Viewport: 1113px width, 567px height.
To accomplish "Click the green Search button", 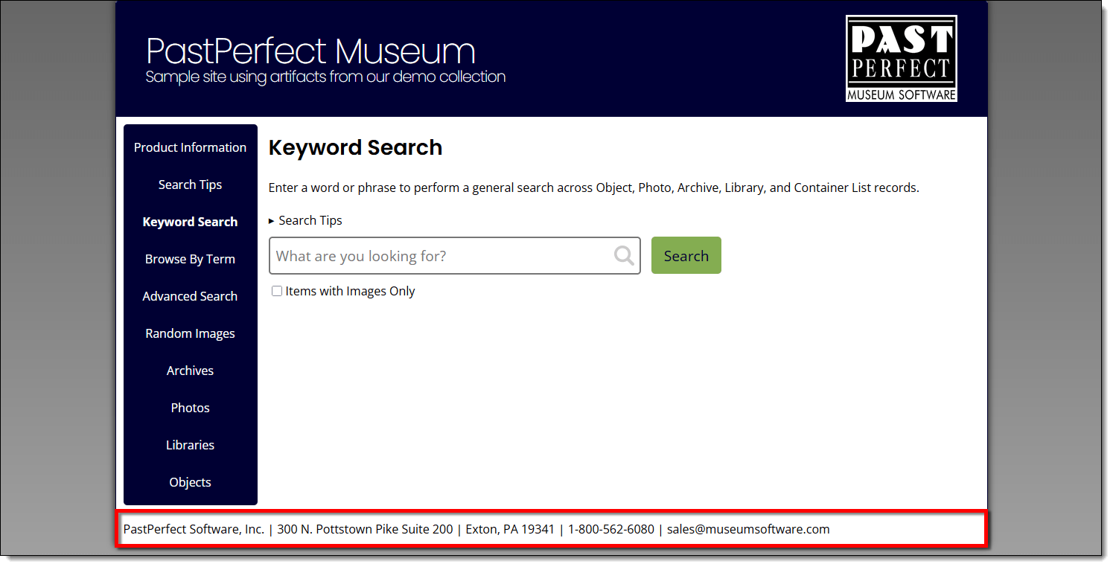I will 686,256.
